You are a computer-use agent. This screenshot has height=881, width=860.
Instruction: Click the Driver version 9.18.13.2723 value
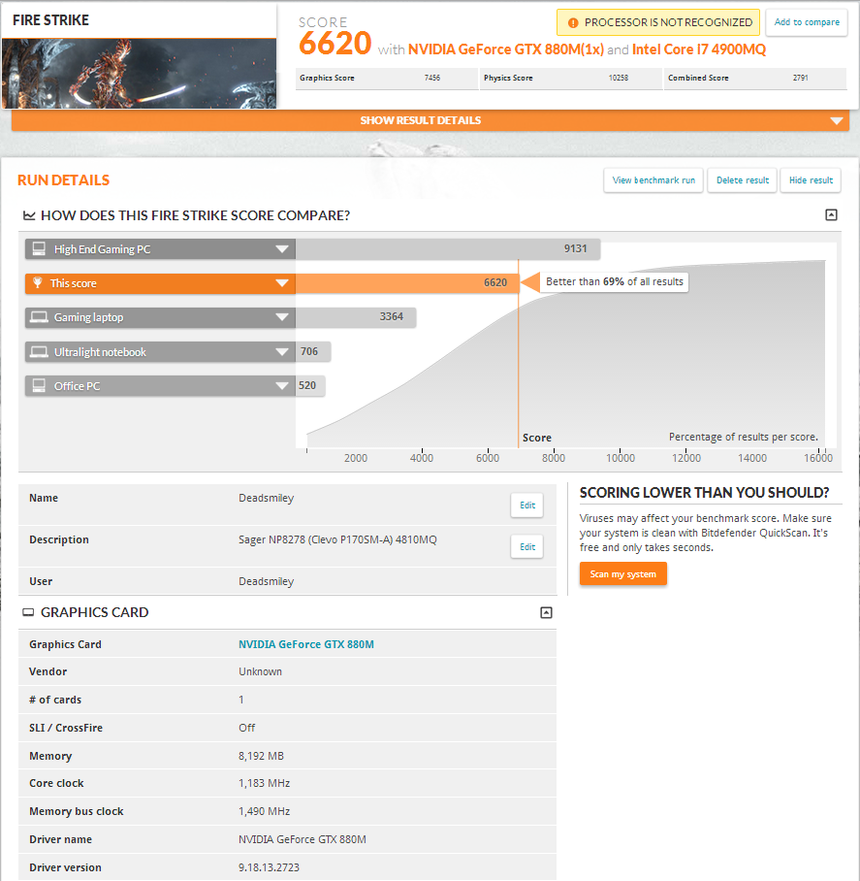(269, 867)
